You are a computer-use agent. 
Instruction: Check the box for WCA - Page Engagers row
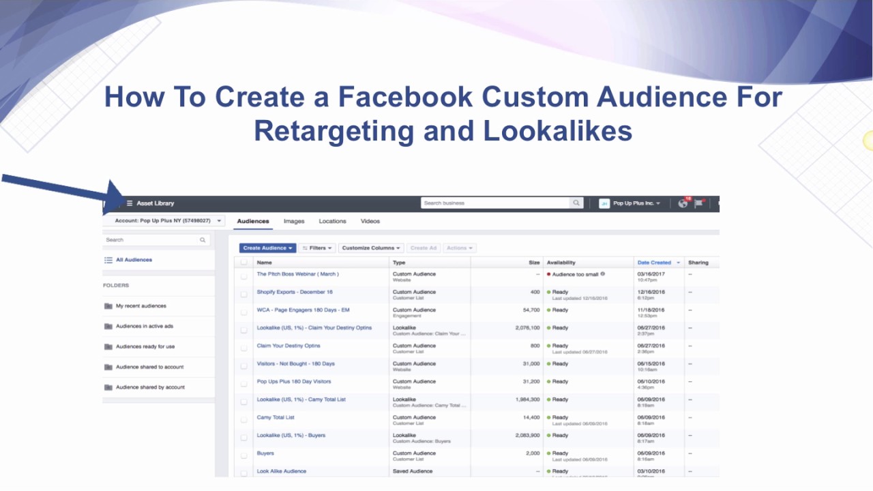point(243,312)
